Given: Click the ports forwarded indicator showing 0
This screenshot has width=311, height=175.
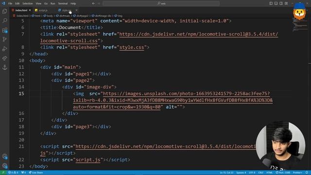Looking at the screenshot, I should point(24,173).
